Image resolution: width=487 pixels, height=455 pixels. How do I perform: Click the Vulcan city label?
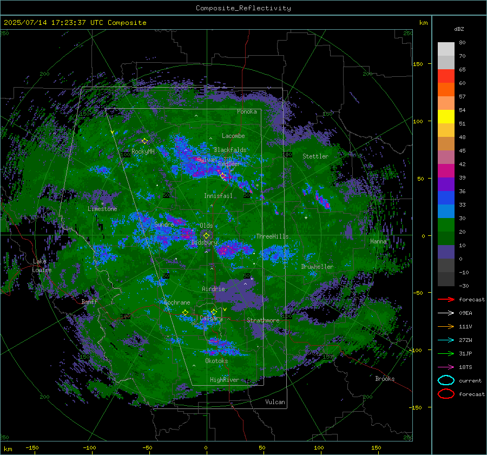point(275,402)
